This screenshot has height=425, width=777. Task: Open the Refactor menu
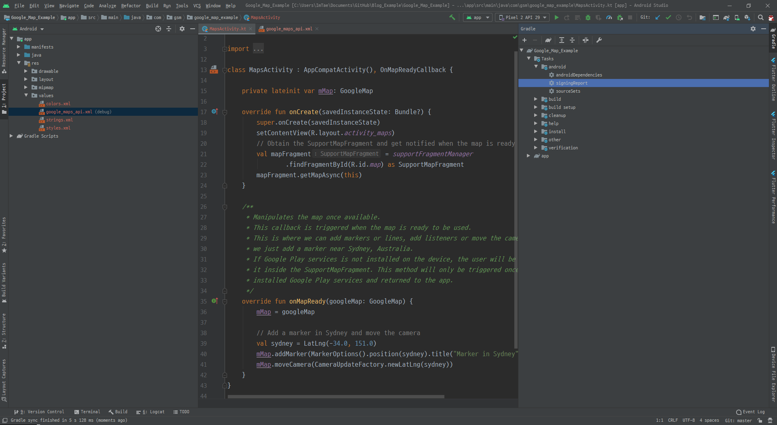point(131,6)
